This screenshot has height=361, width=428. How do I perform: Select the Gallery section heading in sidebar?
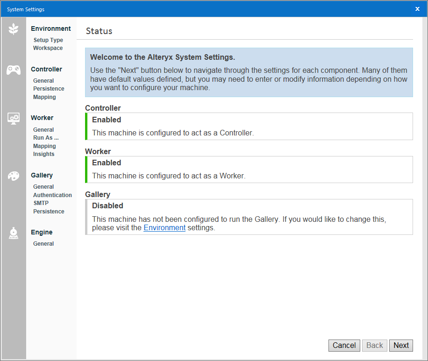click(x=42, y=175)
